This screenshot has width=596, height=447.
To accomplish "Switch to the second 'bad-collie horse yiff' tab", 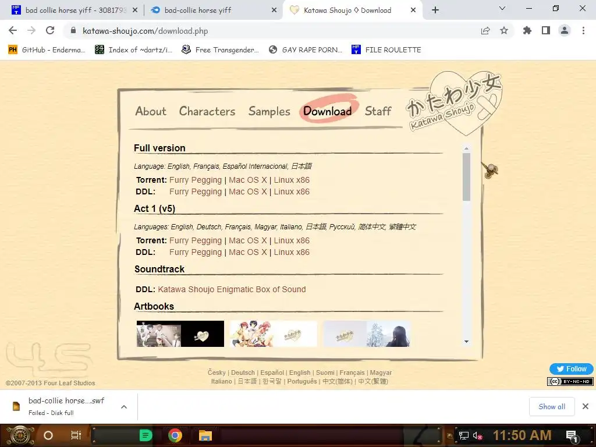I will (214, 10).
